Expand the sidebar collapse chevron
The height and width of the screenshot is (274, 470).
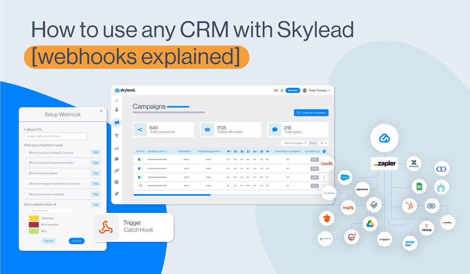coord(116,101)
